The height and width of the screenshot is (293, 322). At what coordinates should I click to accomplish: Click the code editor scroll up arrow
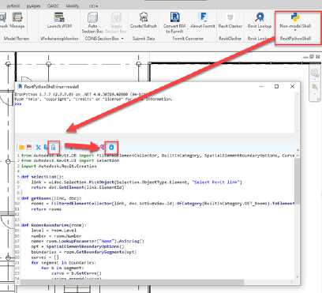298,156
